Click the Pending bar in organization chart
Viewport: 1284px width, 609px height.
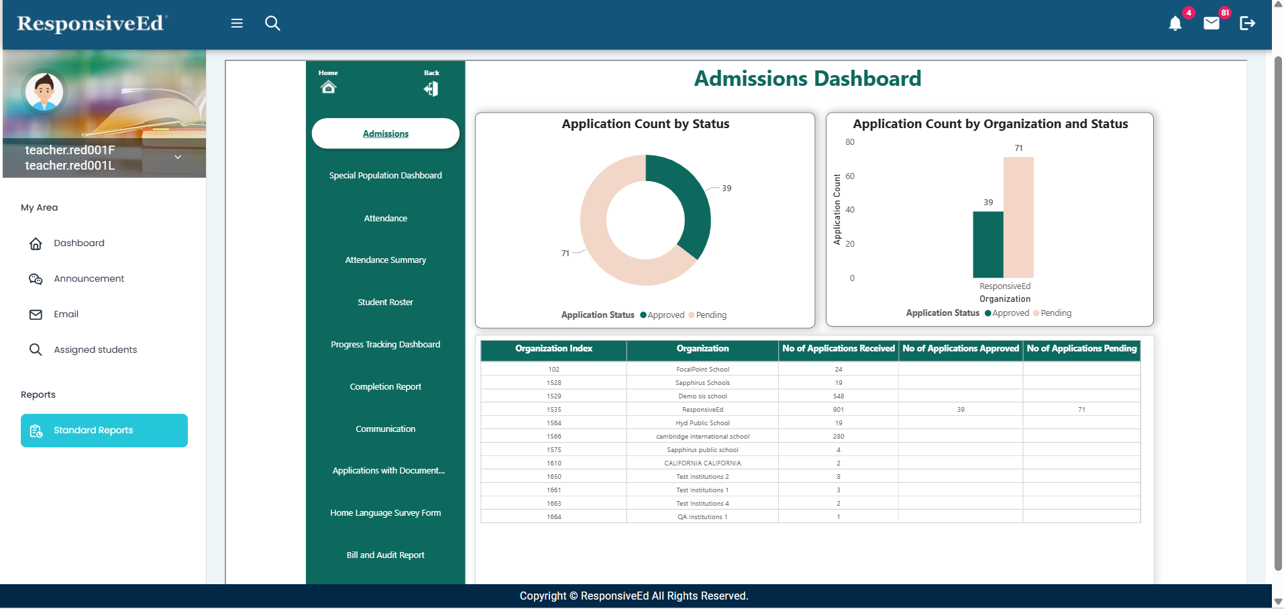(x=1018, y=218)
